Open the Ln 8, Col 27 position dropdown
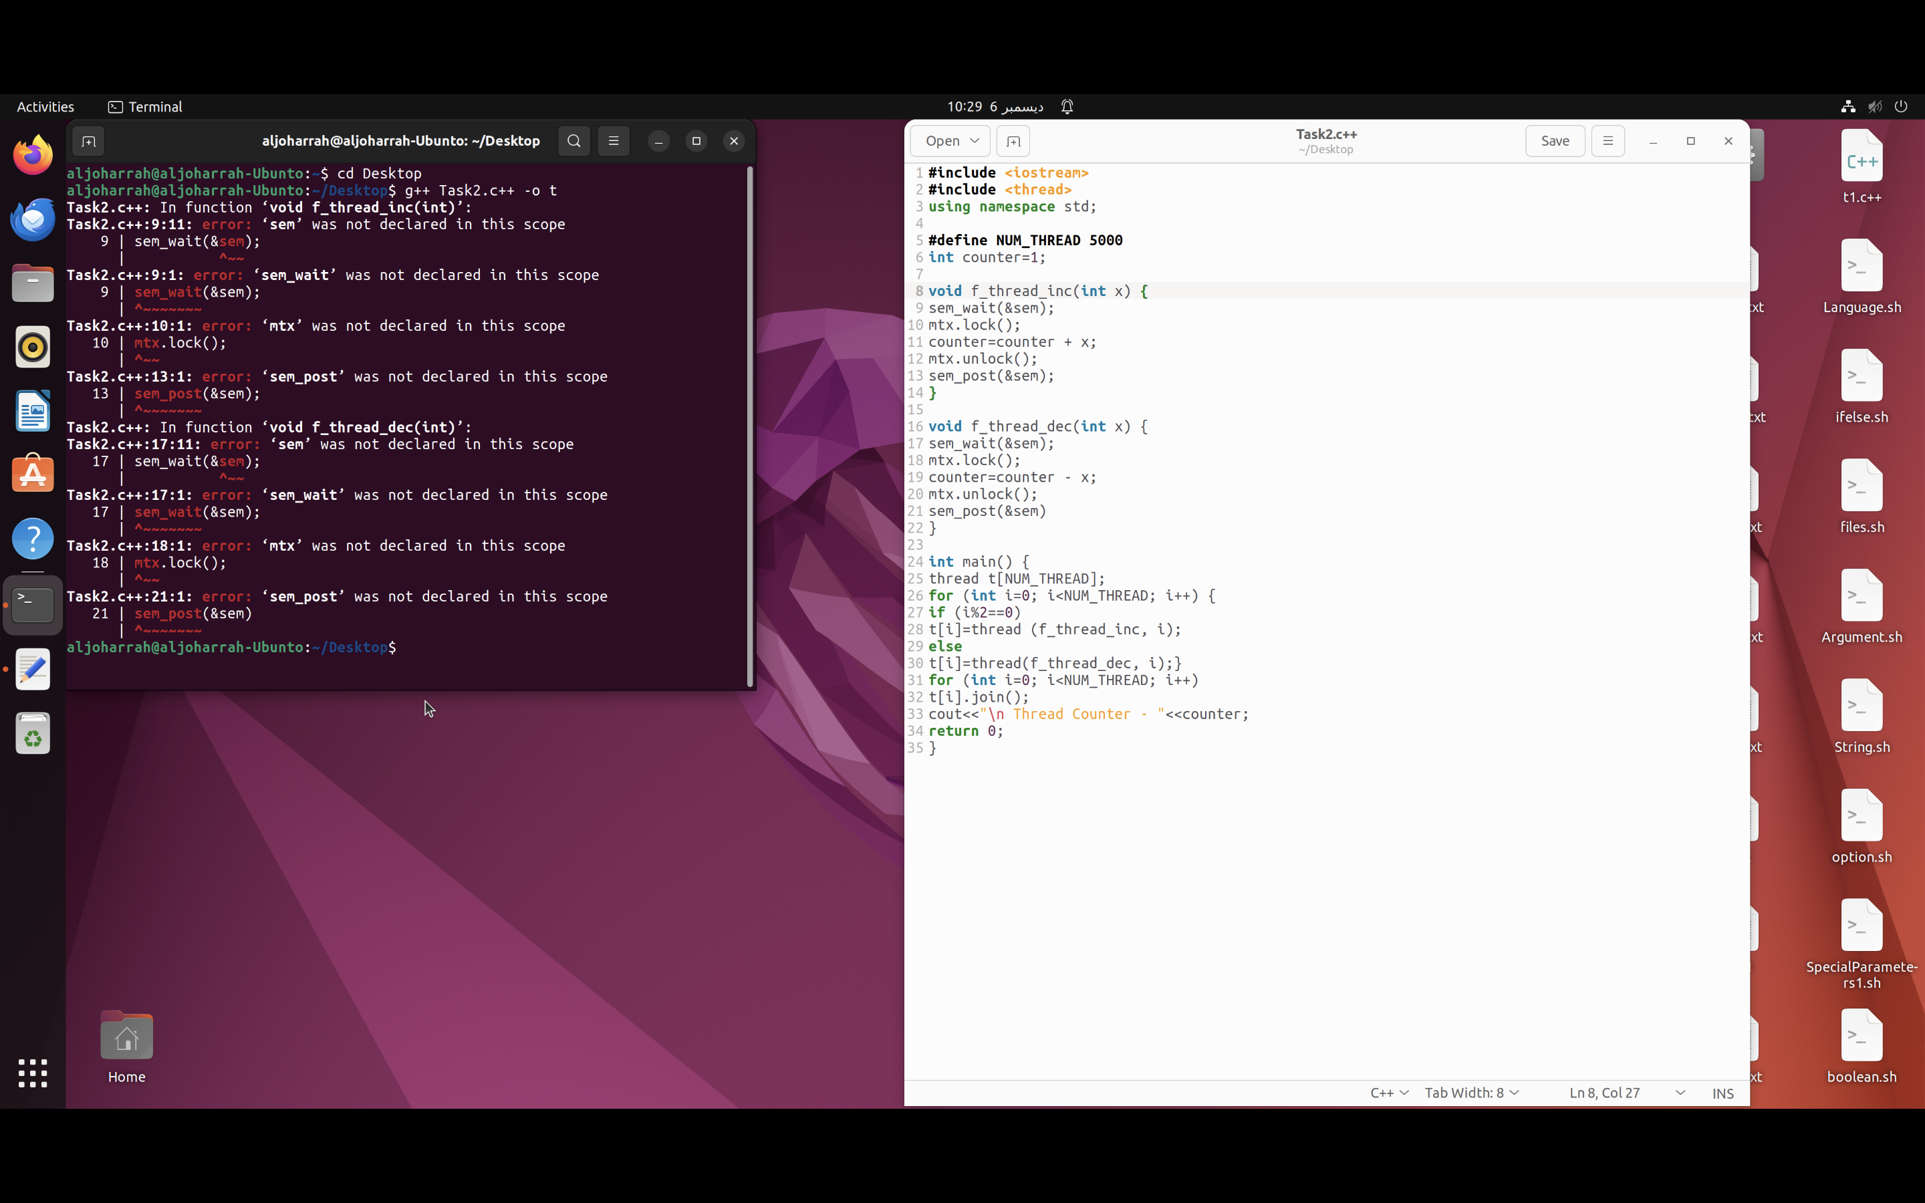The width and height of the screenshot is (1925, 1203). click(1628, 1093)
